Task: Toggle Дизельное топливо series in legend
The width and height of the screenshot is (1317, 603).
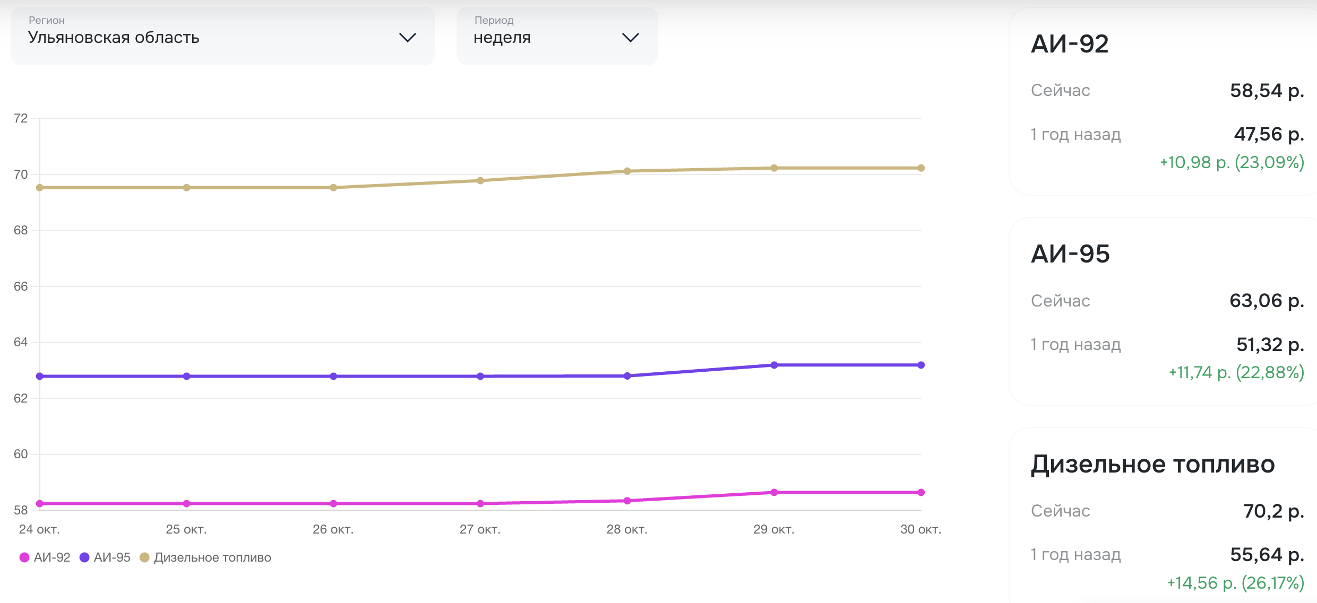Action: 212,557
